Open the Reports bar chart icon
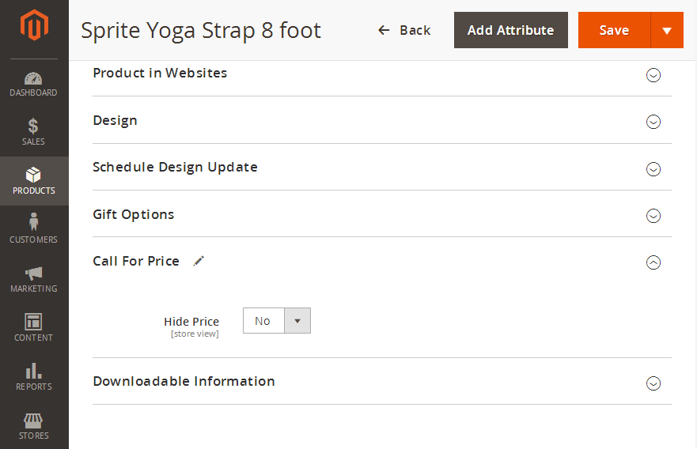 pyautogui.click(x=33, y=371)
